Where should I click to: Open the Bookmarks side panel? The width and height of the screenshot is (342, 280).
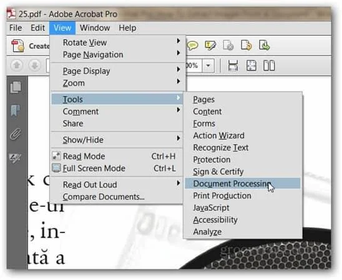point(15,110)
